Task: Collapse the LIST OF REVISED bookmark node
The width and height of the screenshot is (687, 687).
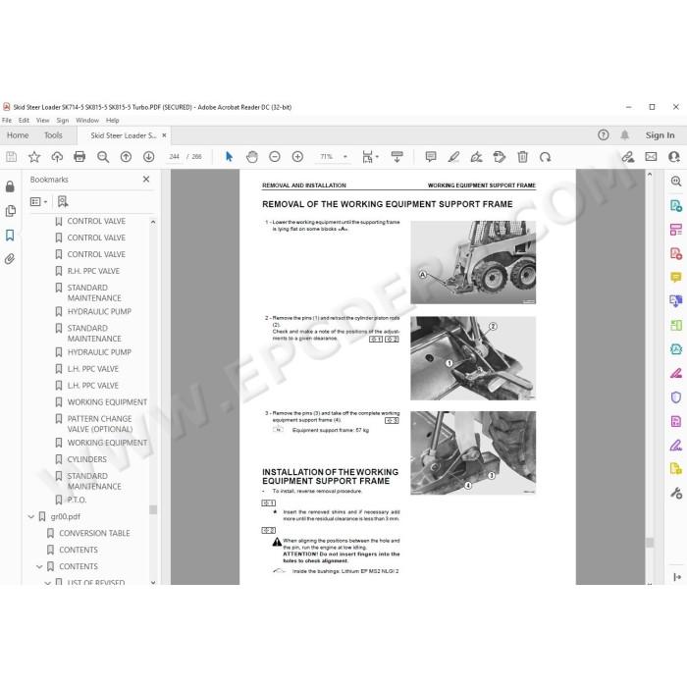Action: click(x=48, y=583)
